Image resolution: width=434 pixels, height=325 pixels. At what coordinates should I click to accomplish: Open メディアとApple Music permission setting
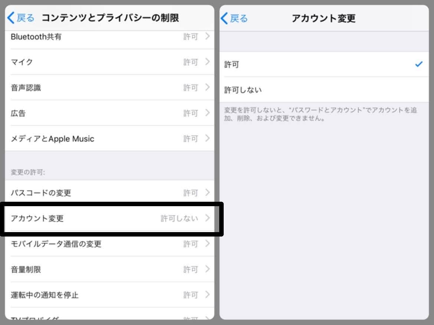tap(109, 138)
